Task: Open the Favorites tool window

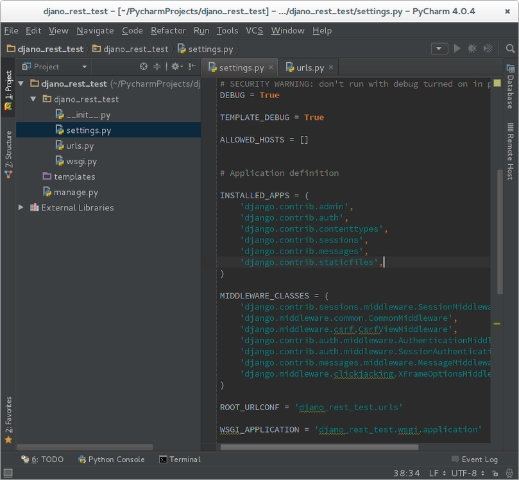Action: (8, 420)
